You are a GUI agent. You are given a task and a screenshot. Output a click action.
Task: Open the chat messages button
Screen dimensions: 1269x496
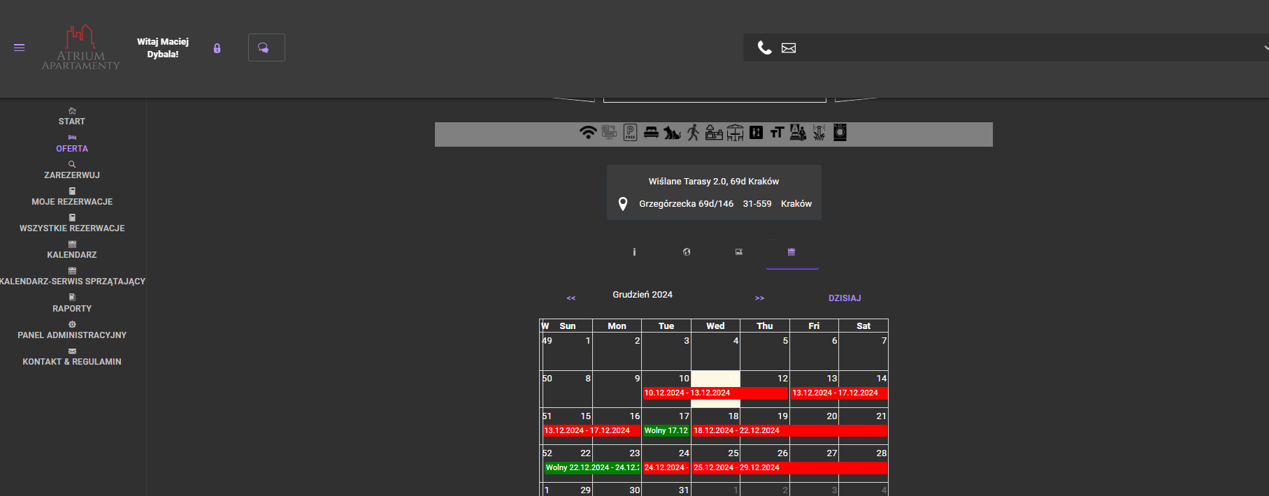pyautogui.click(x=266, y=48)
